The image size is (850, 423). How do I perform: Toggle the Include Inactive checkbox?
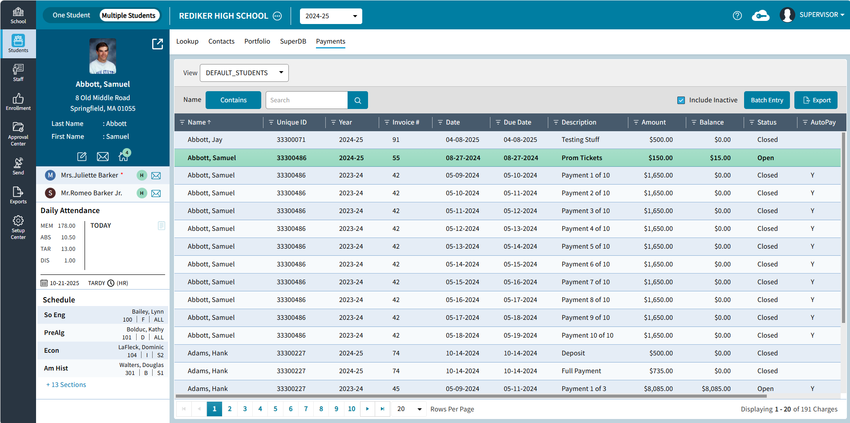click(x=681, y=100)
